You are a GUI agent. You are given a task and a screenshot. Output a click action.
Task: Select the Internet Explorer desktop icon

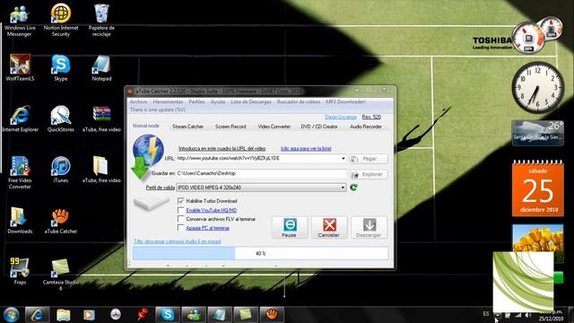coord(20,118)
